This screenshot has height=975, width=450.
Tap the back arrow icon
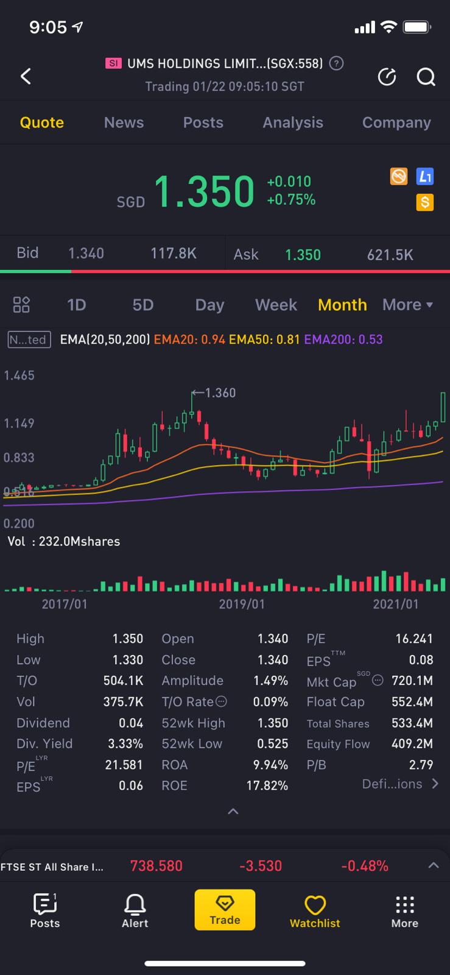pyautogui.click(x=26, y=76)
